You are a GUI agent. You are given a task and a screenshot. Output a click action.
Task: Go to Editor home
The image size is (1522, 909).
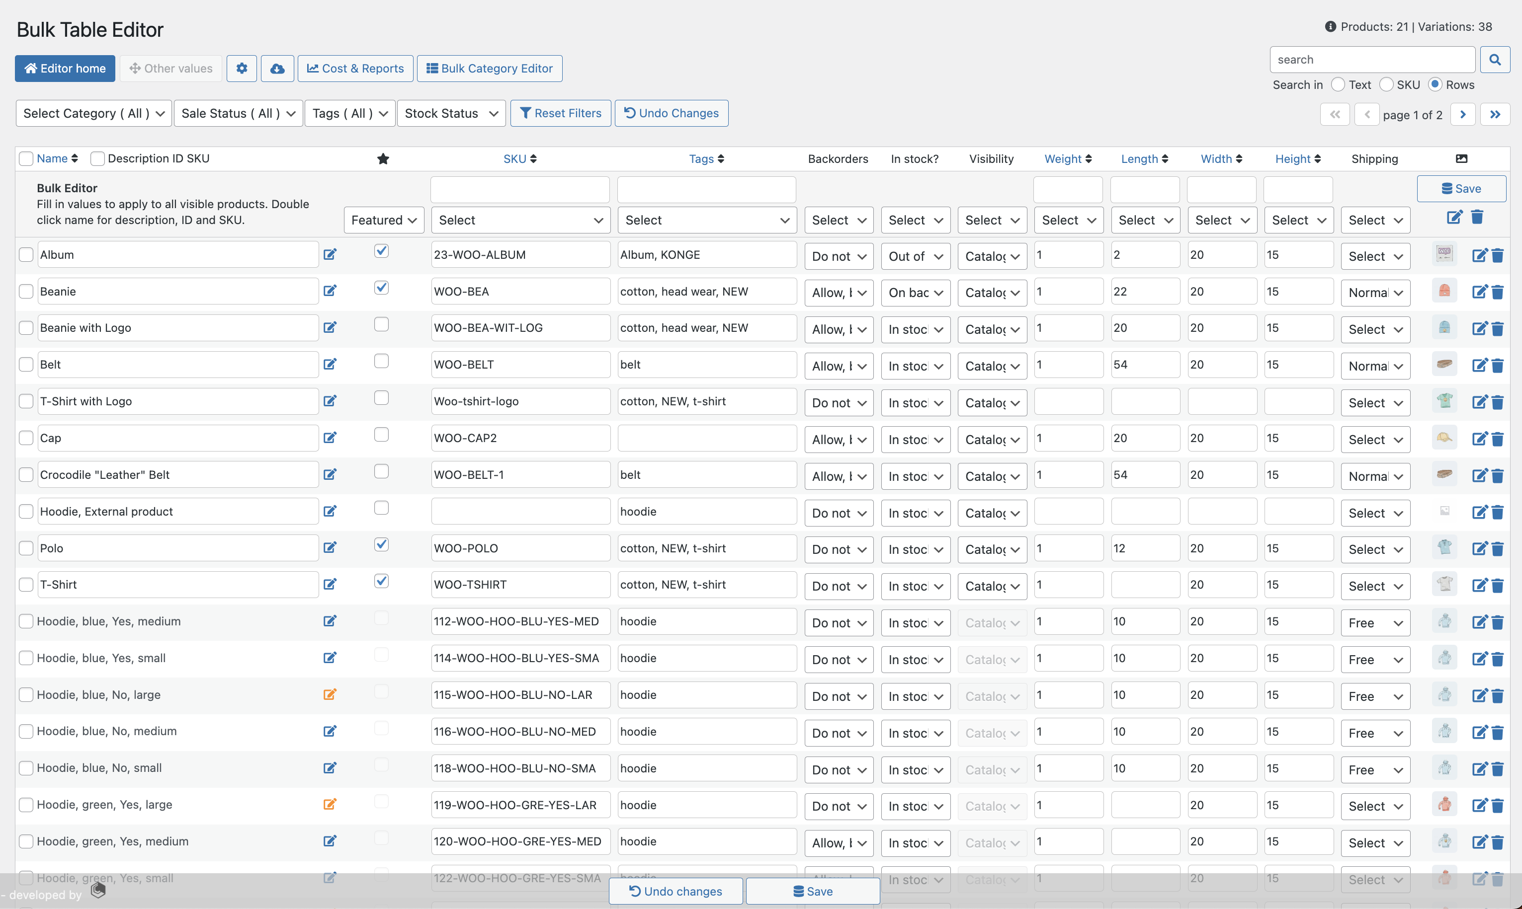[65, 68]
